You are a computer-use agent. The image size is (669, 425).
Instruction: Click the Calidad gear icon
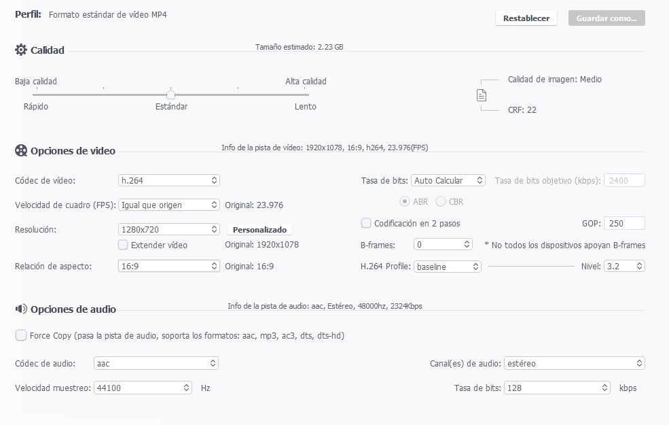coord(21,50)
